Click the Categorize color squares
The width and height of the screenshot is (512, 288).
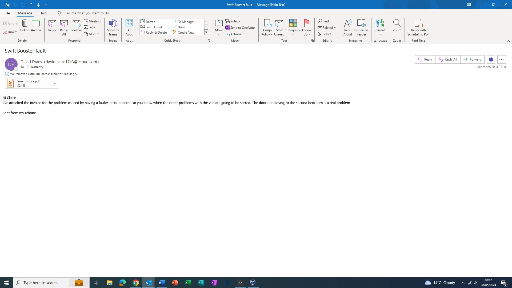tap(293, 23)
